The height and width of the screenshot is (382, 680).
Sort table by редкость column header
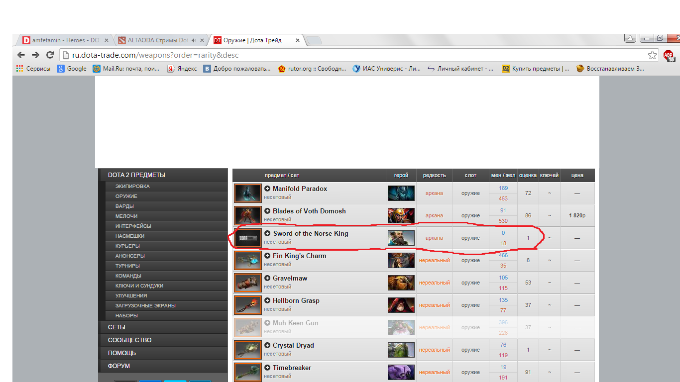tap(435, 175)
